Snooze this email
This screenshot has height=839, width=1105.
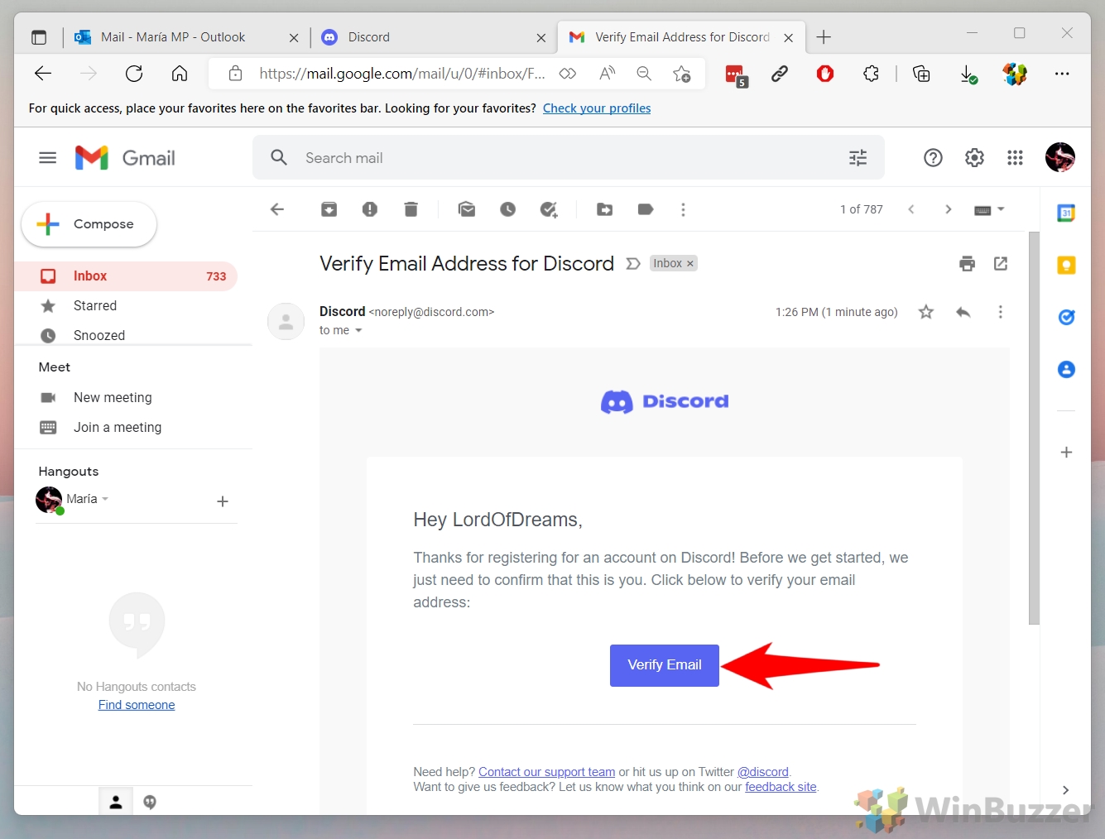click(507, 209)
